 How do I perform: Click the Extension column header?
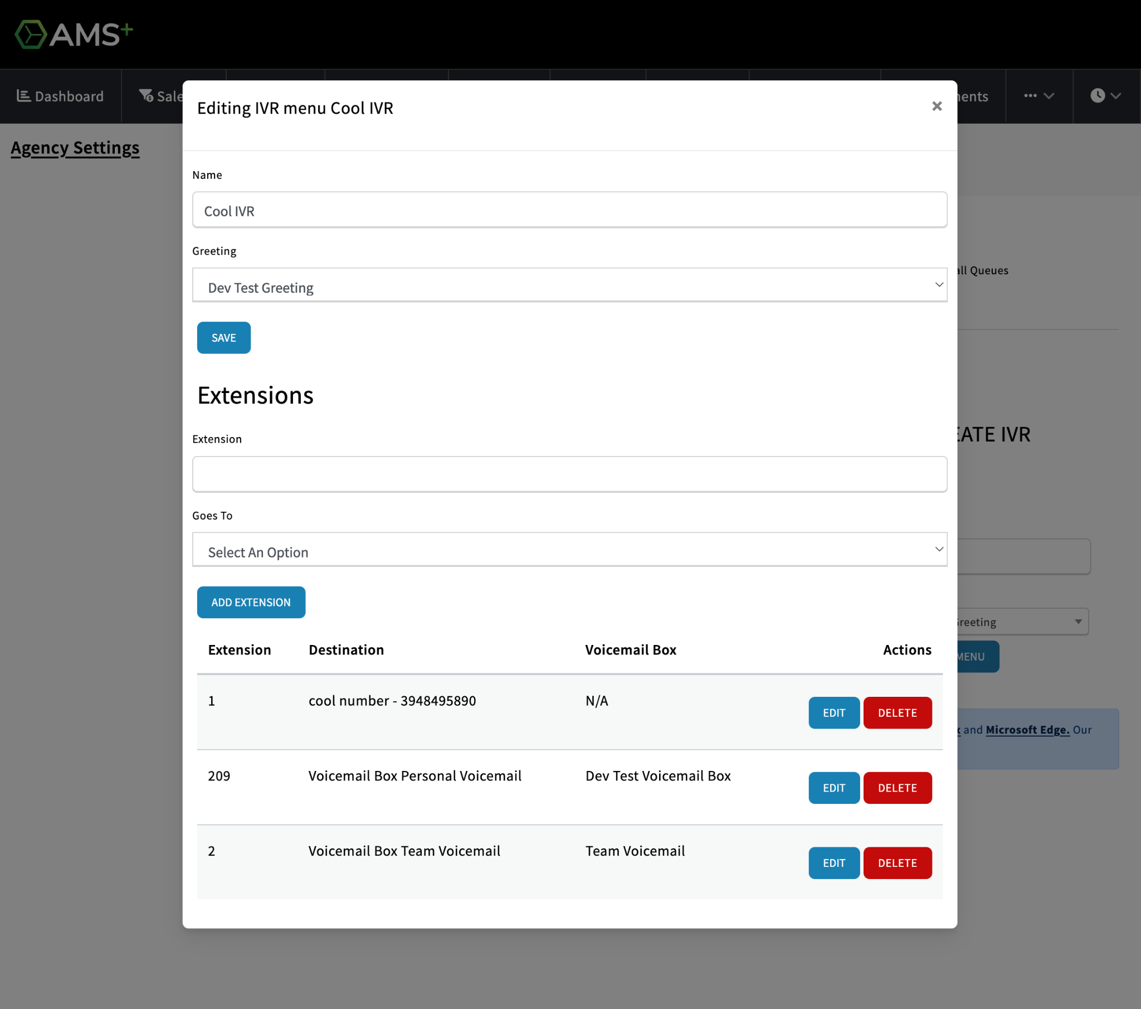240,650
